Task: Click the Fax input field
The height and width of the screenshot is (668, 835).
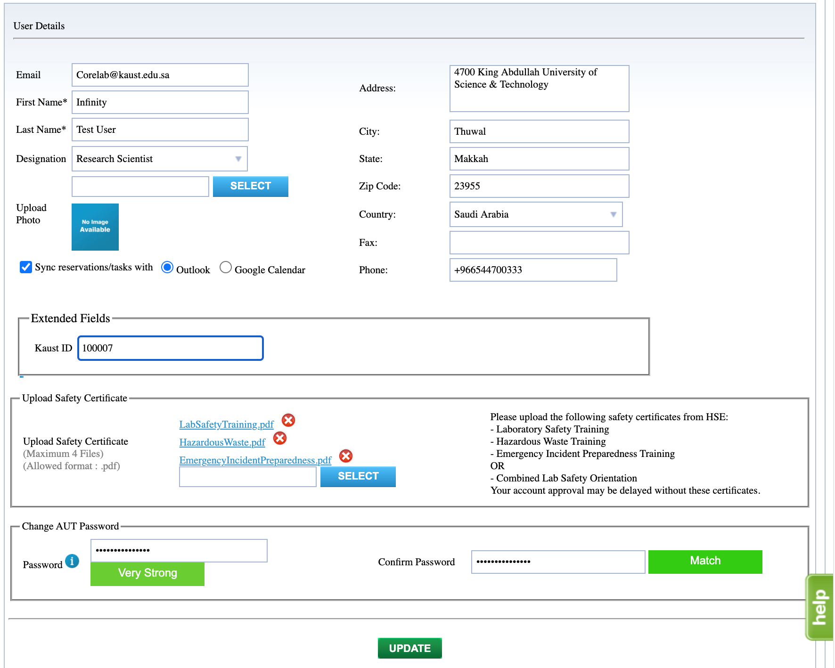Action: (539, 243)
